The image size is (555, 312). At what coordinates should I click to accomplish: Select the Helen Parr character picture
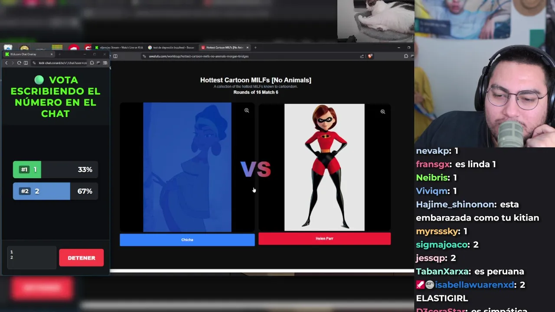click(324, 167)
